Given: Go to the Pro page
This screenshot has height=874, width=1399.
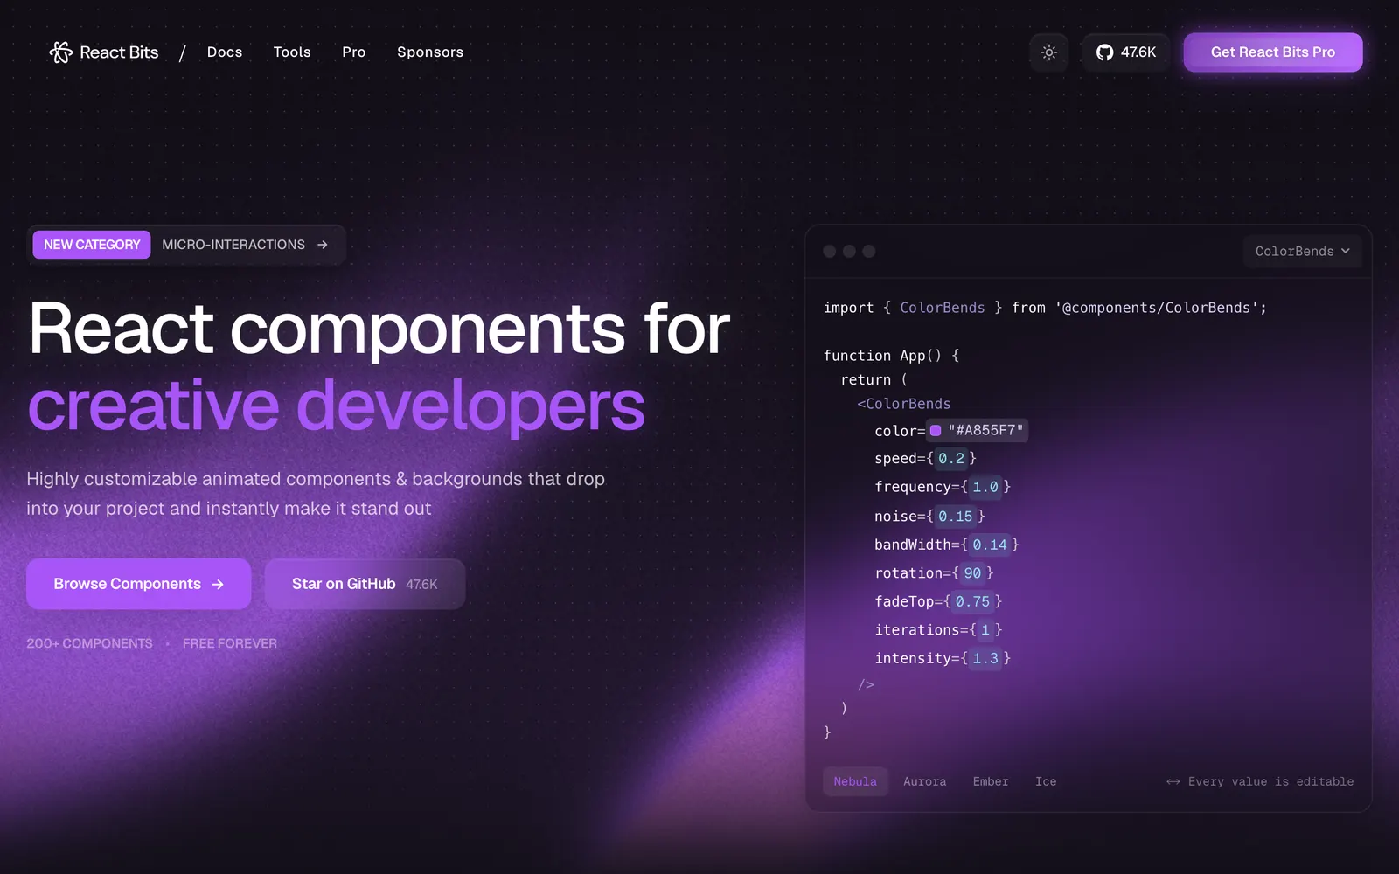Looking at the screenshot, I should [354, 52].
